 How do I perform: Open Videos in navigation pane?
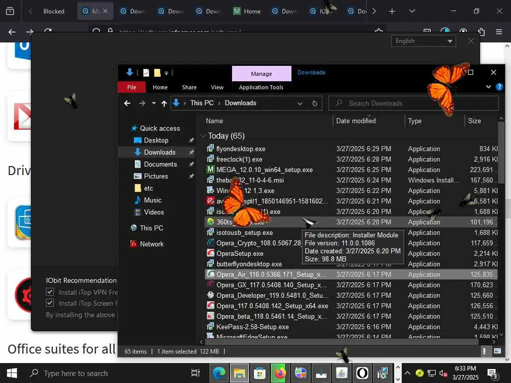(x=154, y=212)
